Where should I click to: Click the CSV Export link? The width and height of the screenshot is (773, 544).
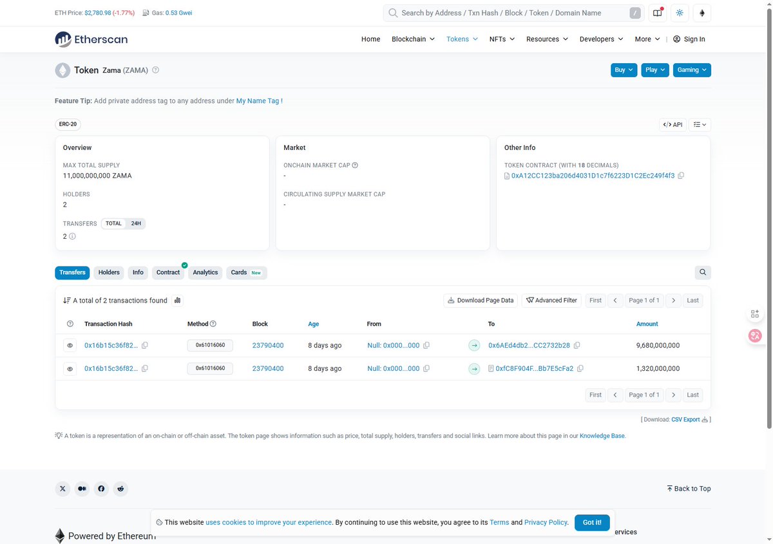pos(685,420)
